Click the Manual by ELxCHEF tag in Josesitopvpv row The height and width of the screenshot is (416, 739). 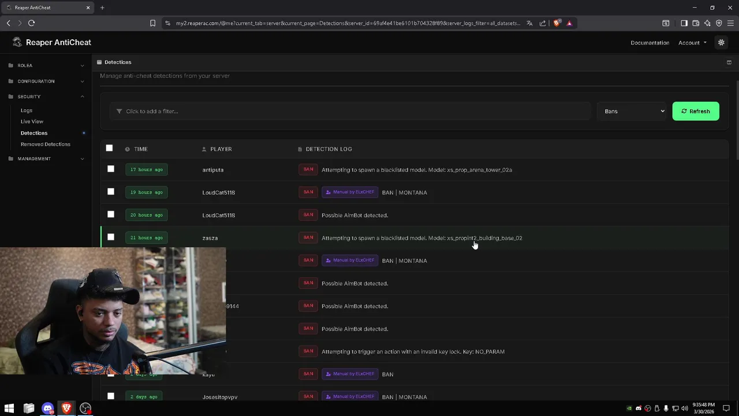pos(350,396)
